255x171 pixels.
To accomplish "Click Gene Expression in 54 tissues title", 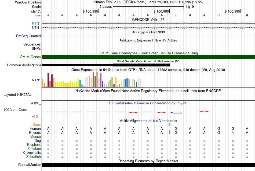I will (148, 70).
